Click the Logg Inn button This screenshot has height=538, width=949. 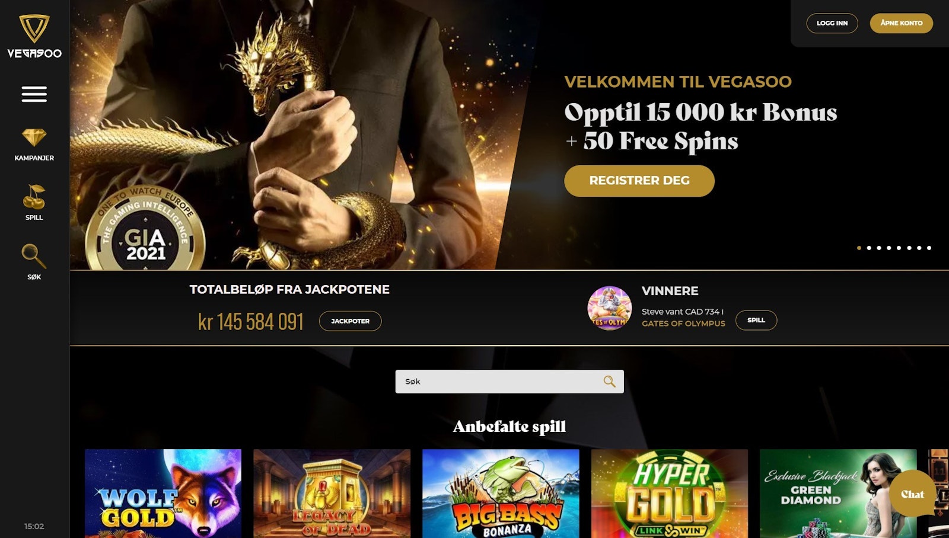coord(832,23)
